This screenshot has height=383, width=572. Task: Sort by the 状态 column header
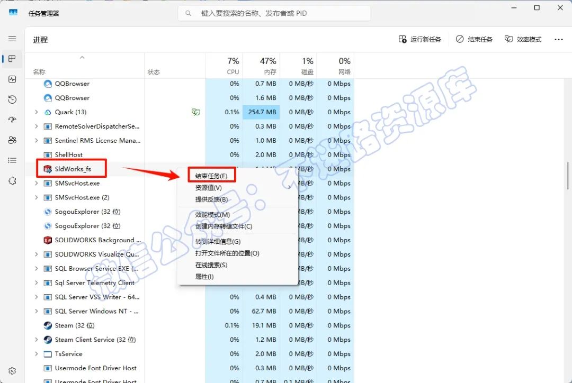tap(175, 66)
